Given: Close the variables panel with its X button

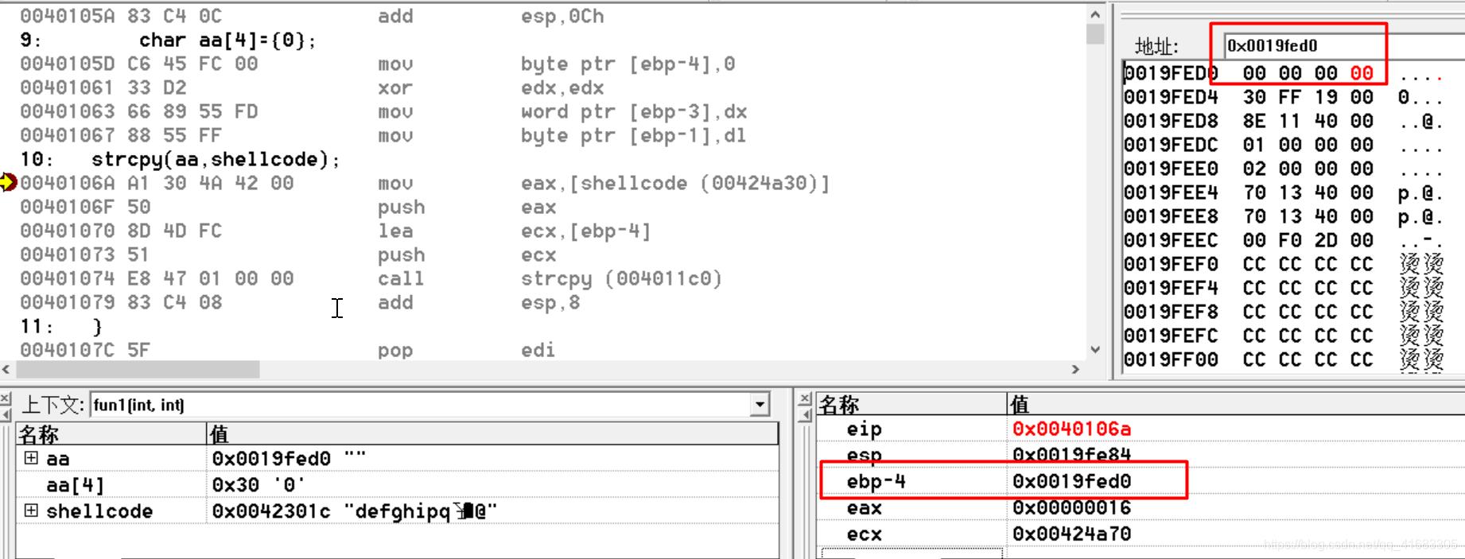Looking at the screenshot, I should pyautogui.click(x=6, y=398).
